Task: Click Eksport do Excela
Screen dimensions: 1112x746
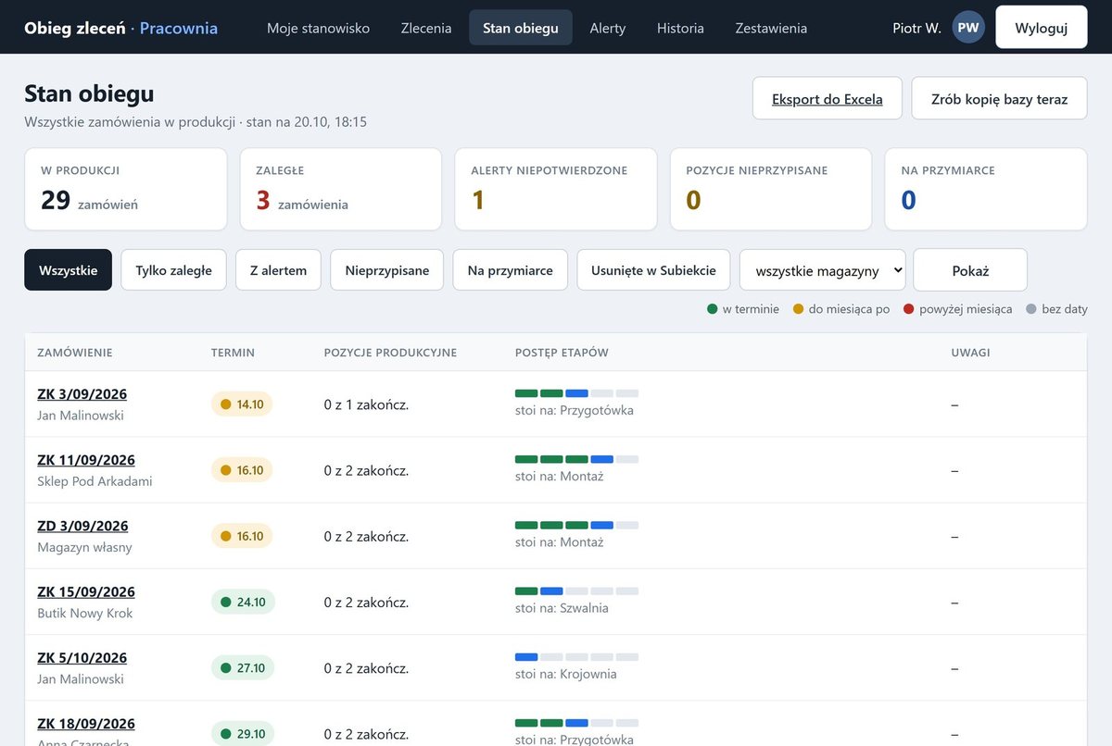Action: (828, 99)
